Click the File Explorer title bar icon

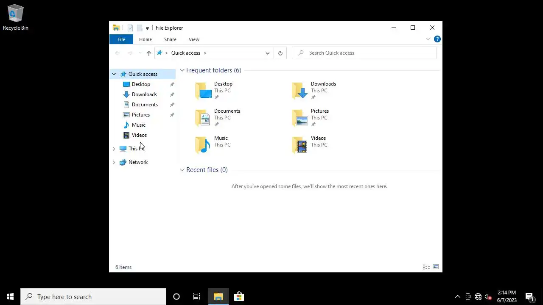(x=116, y=28)
